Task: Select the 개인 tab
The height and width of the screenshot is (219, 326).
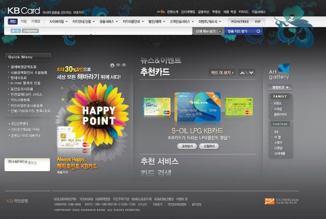Action: [x=12, y=21]
